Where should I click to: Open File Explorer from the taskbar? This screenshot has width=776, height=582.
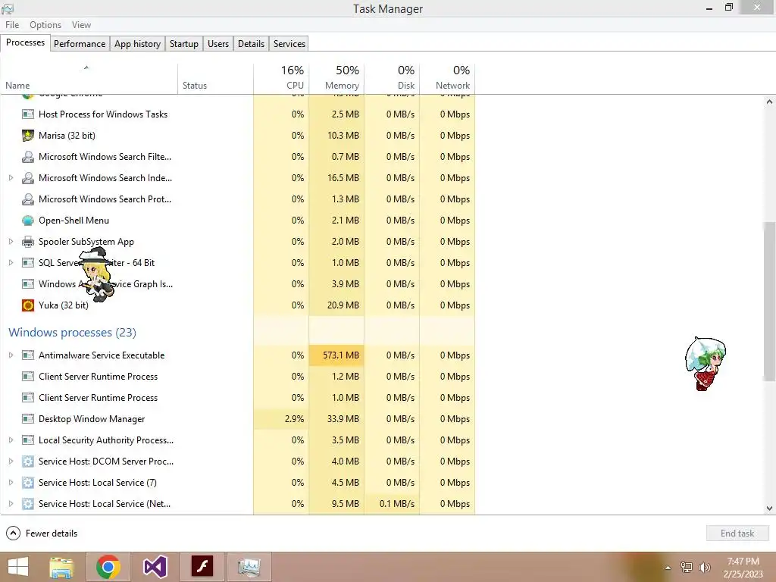pyautogui.click(x=61, y=567)
